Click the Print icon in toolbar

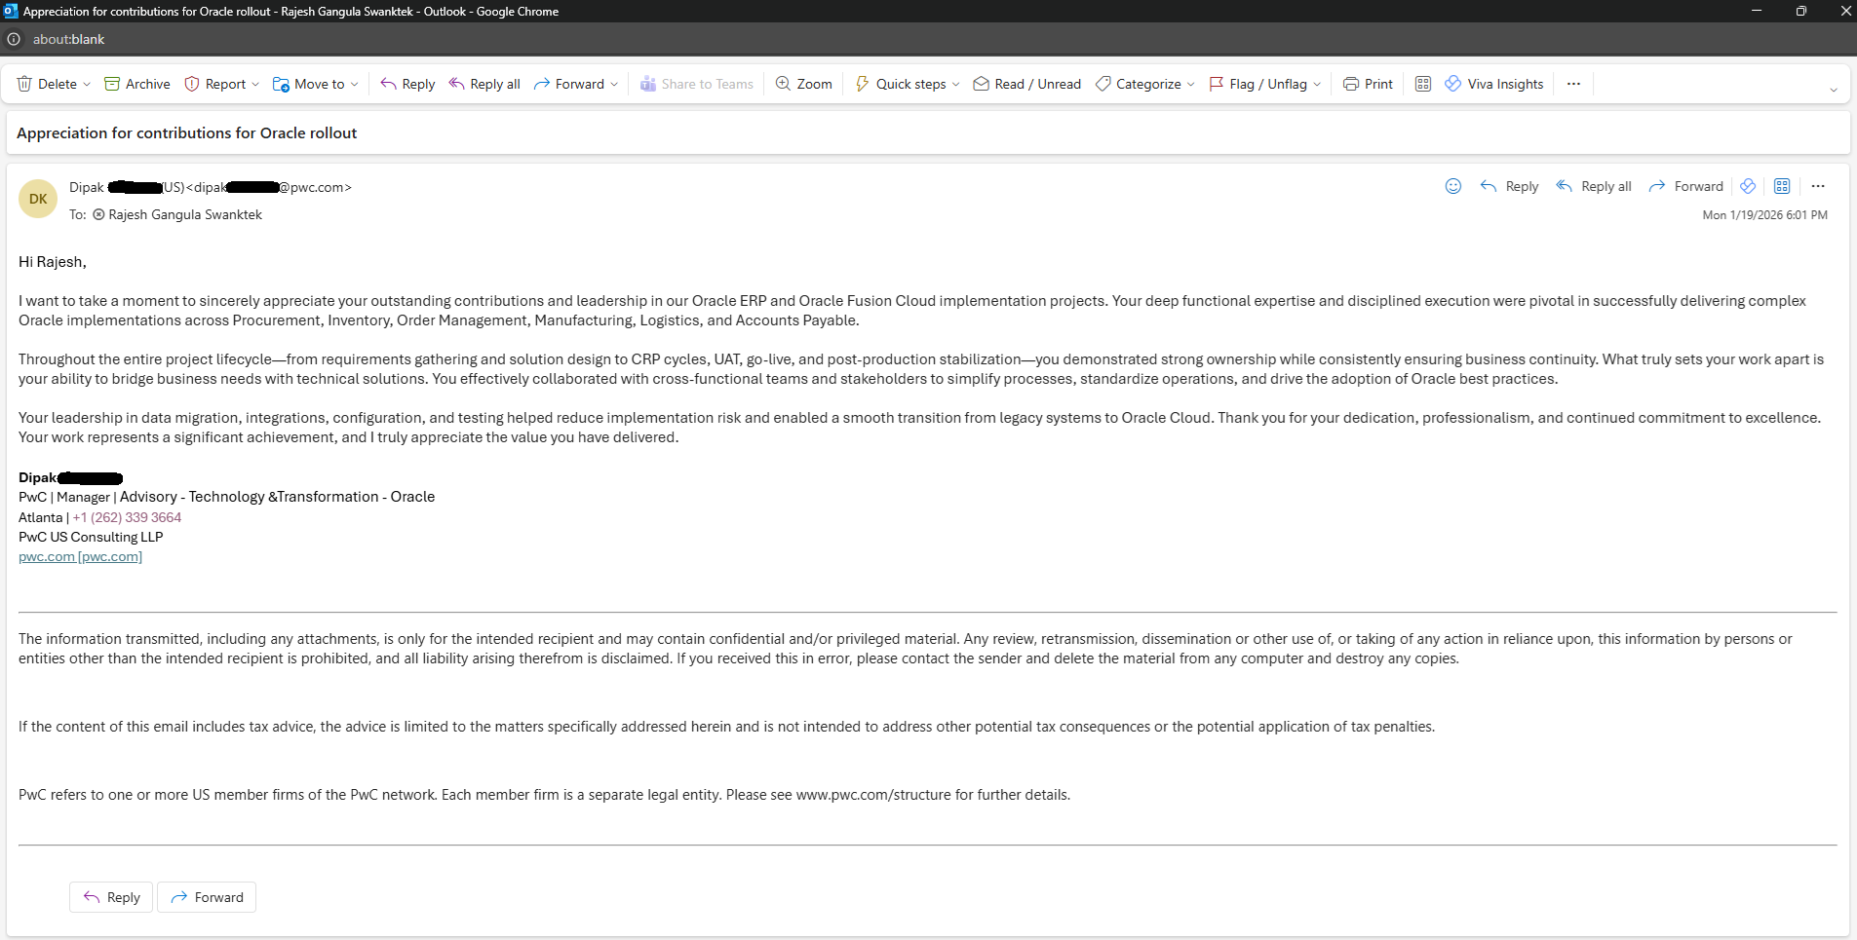point(1350,84)
